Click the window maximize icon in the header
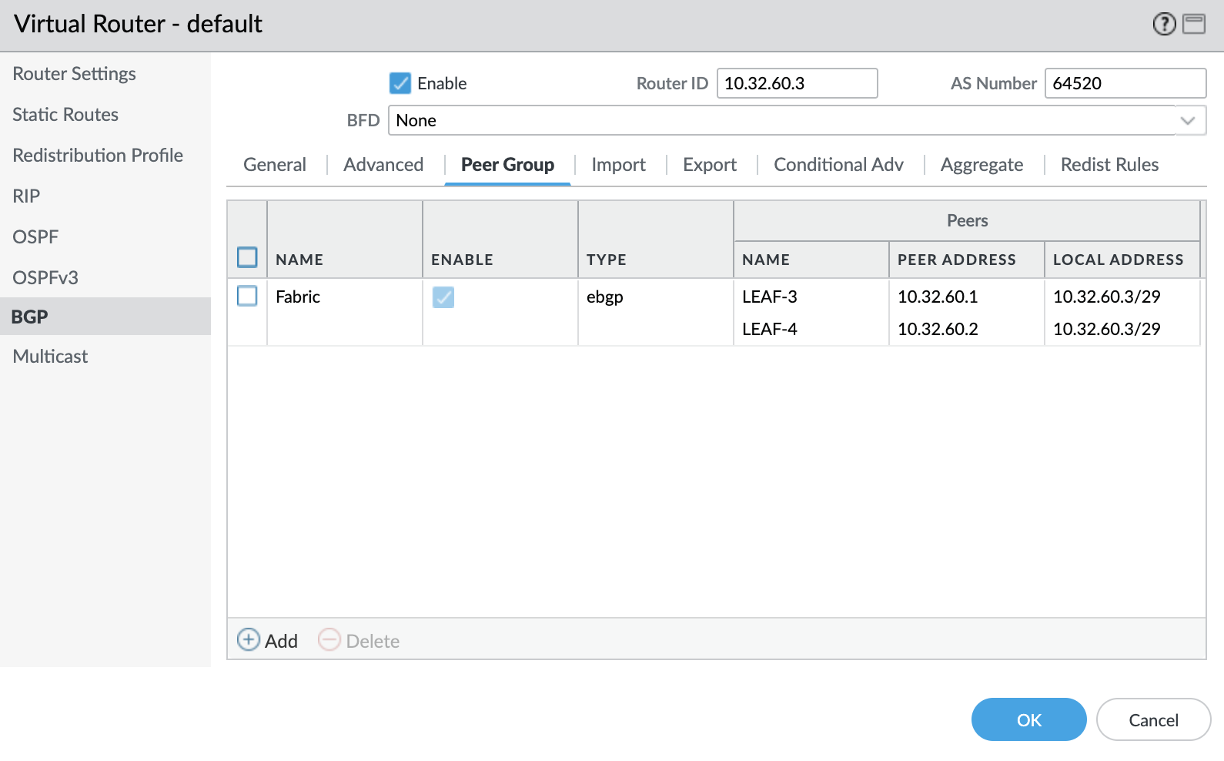Image resolution: width=1224 pixels, height=761 pixels. pyautogui.click(x=1194, y=24)
